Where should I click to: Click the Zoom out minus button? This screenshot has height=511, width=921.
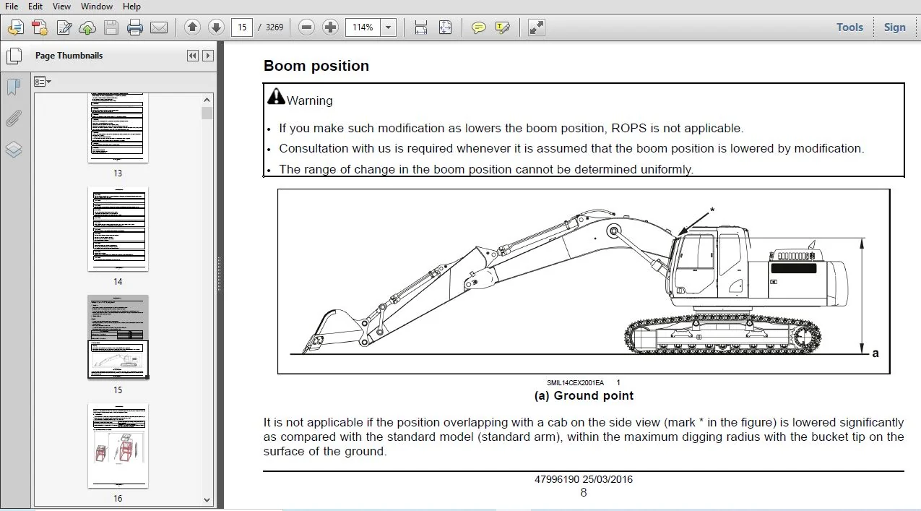click(x=306, y=27)
